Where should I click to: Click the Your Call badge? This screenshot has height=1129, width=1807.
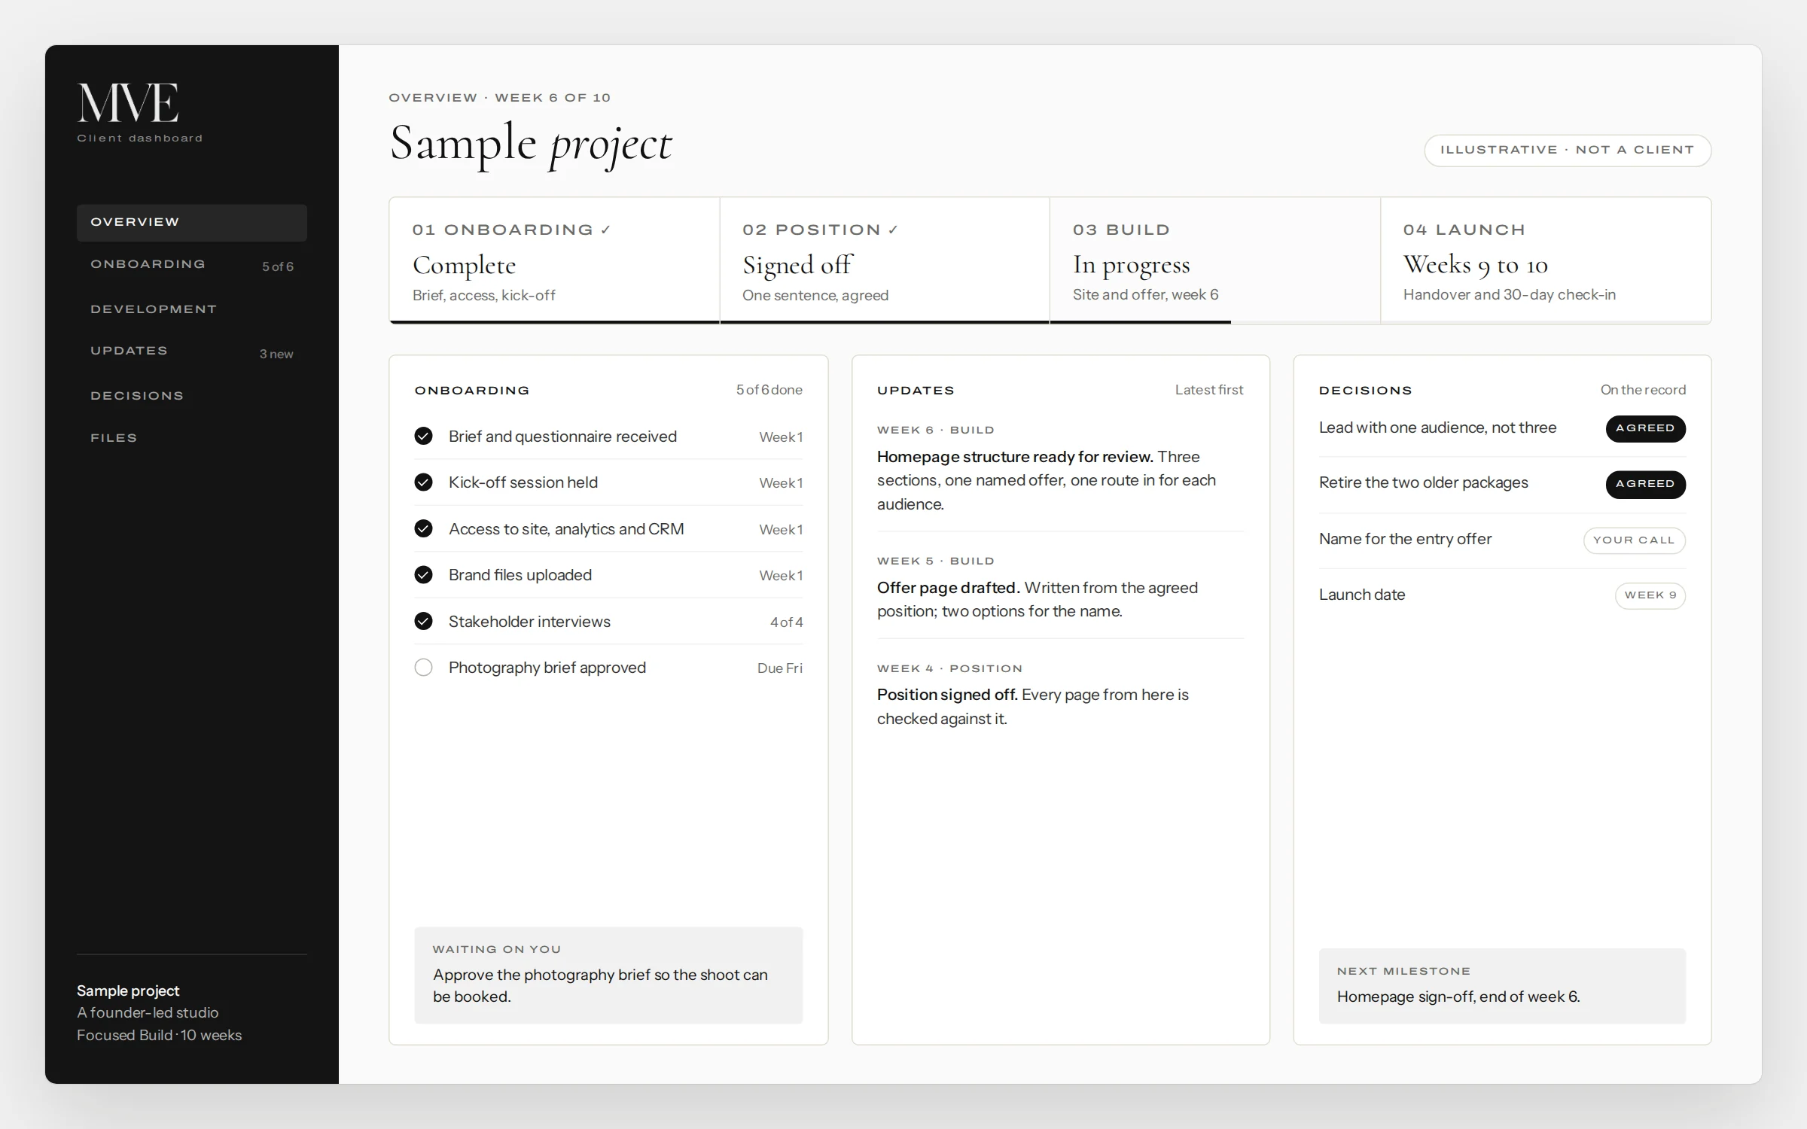1635,540
